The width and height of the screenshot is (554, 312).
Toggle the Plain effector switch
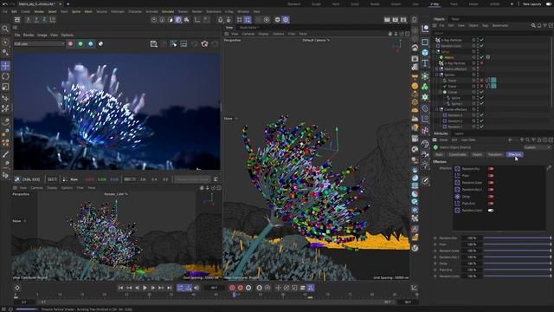click(x=491, y=175)
